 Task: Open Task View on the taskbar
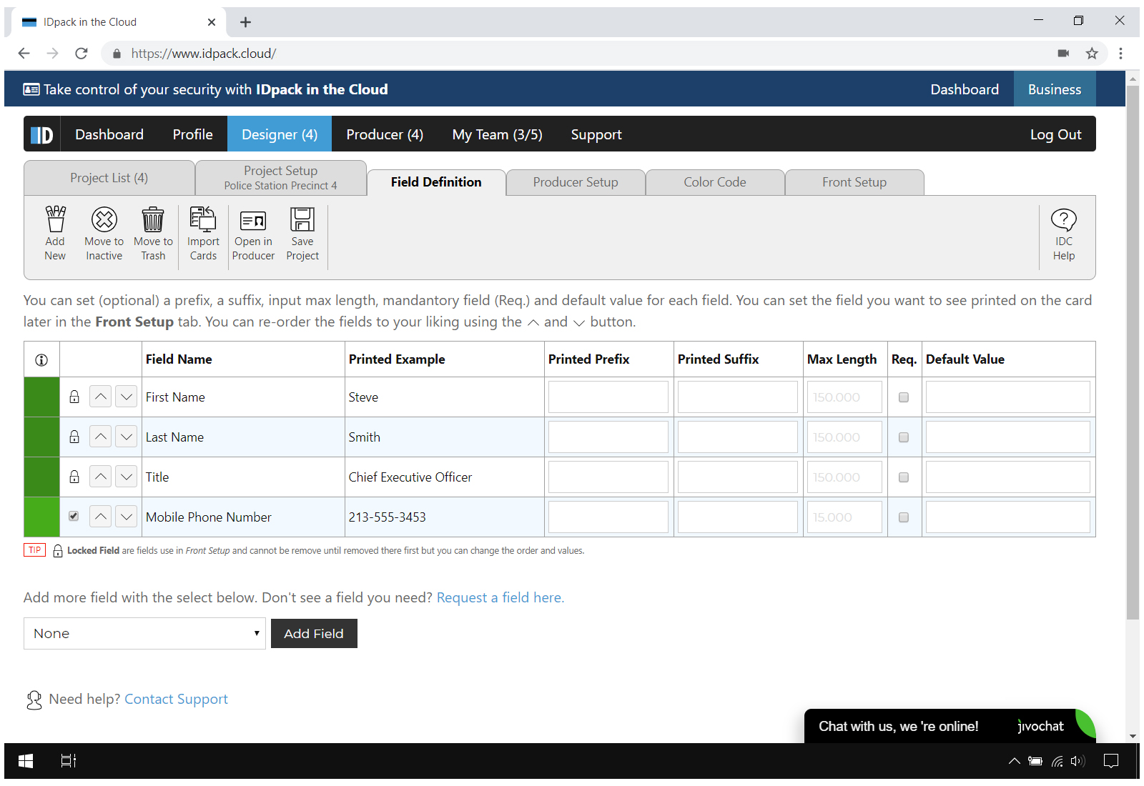(x=68, y=761)
